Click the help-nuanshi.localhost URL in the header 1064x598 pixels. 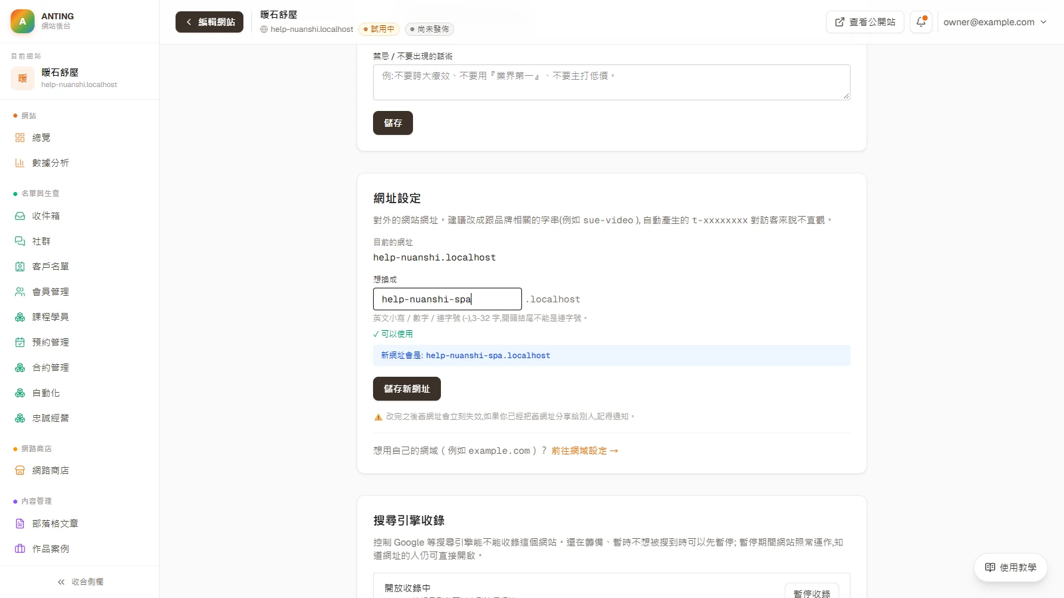click(307, 29)
